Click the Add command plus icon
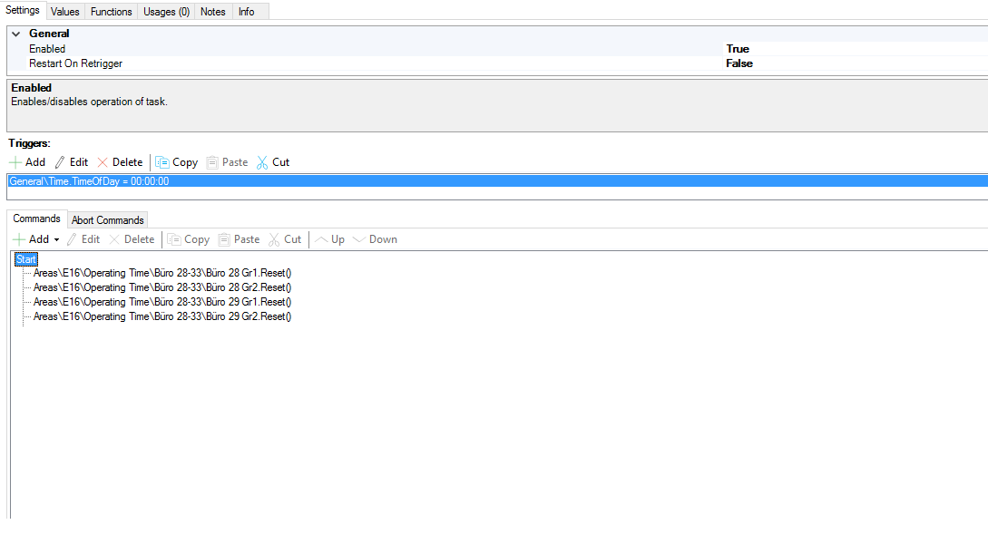 [x=19, y=239]
